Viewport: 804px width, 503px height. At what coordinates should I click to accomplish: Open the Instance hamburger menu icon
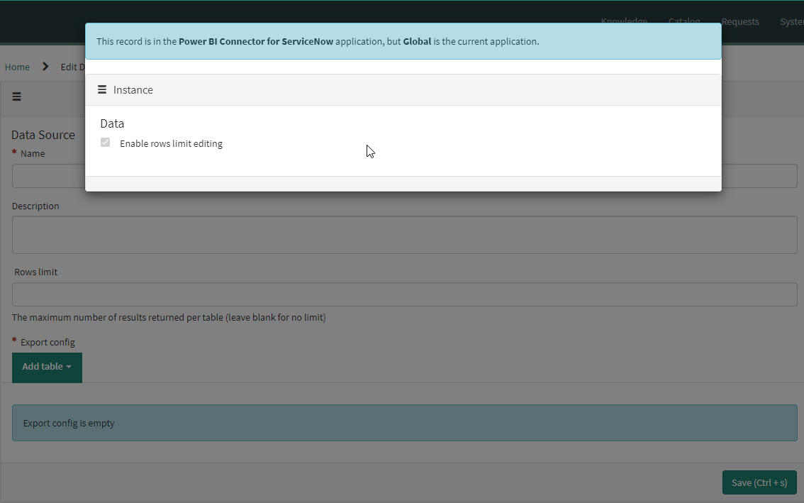click(102, 90)
